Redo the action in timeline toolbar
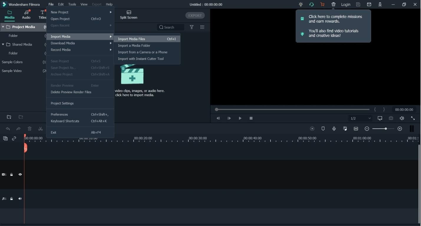The height and width of the screenshot is (226, 421). 18,129
